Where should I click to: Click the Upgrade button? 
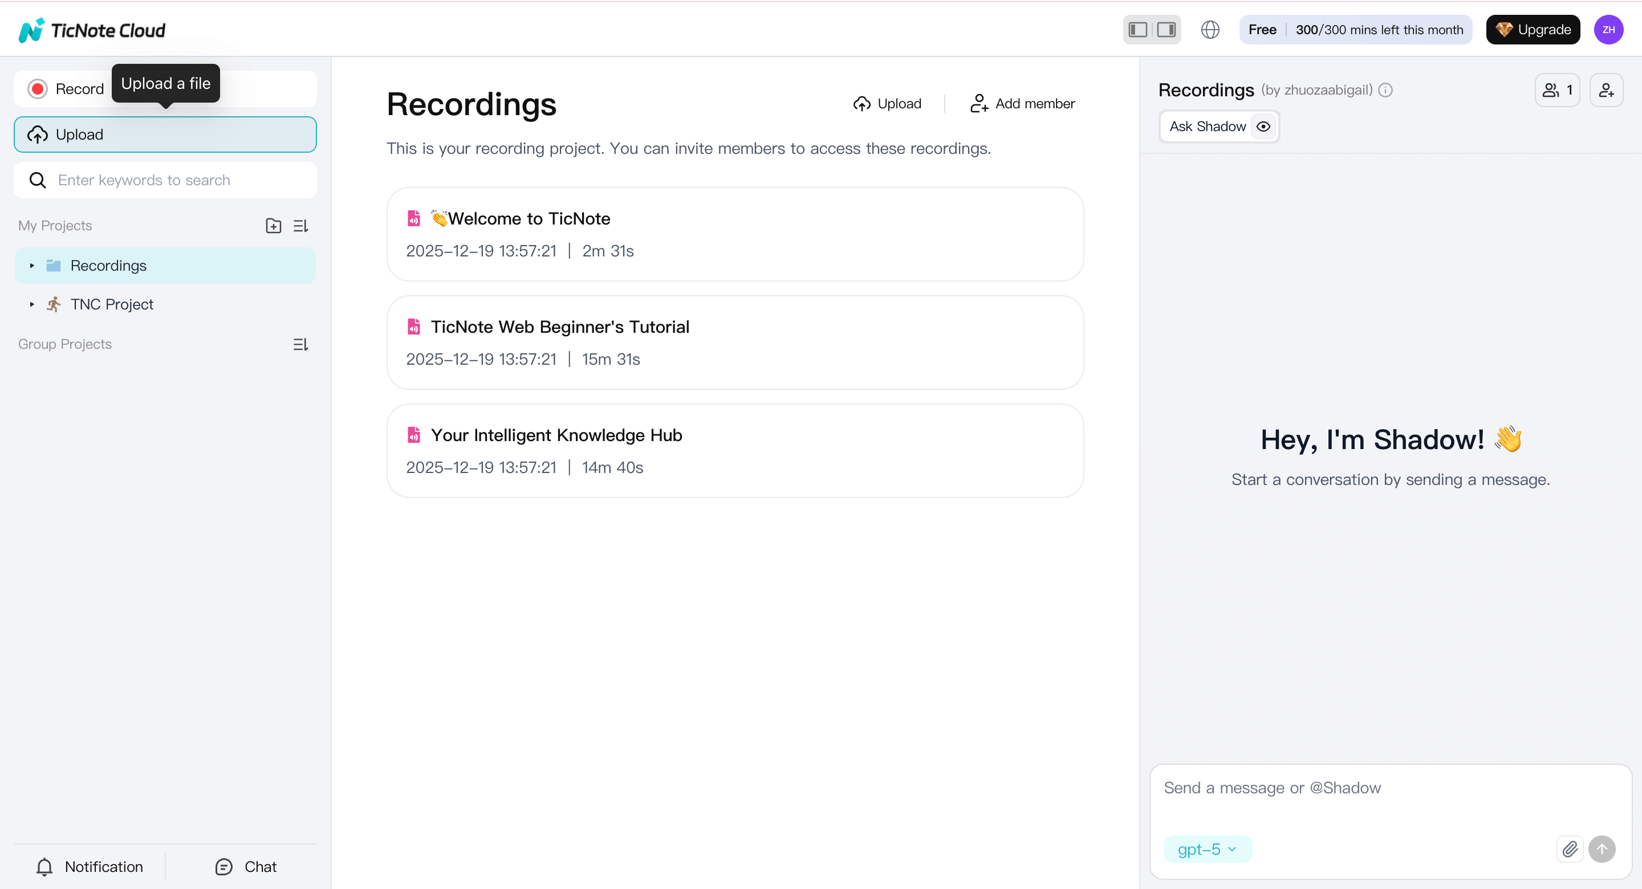point(1533,29)
